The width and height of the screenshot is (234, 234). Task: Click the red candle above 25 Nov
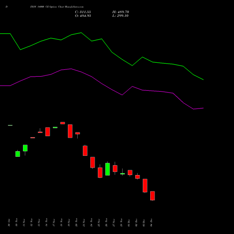tap(100, 173)
